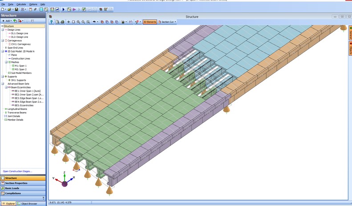Open the Calculate menu
Viewport: 352px width, 206px height.
coord(21,4)
